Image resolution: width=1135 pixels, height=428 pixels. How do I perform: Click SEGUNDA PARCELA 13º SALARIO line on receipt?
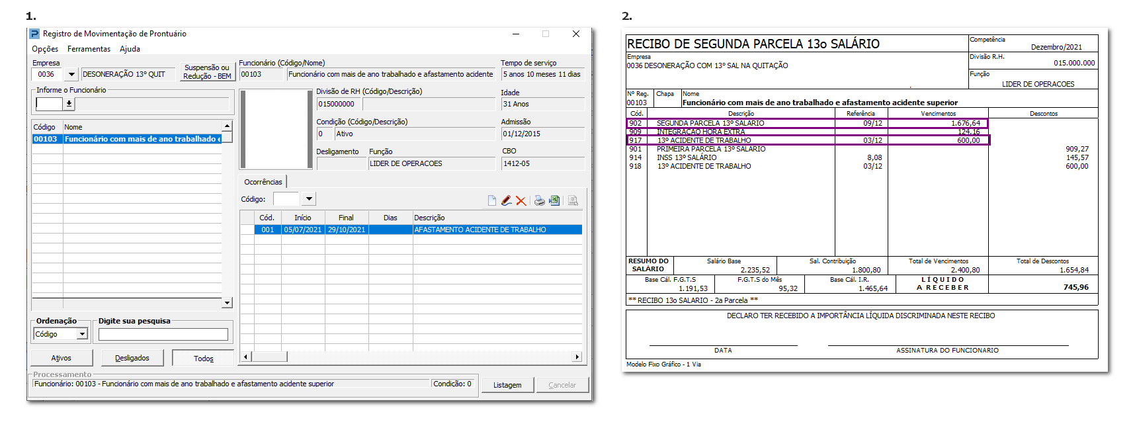[x=710, y=123]
